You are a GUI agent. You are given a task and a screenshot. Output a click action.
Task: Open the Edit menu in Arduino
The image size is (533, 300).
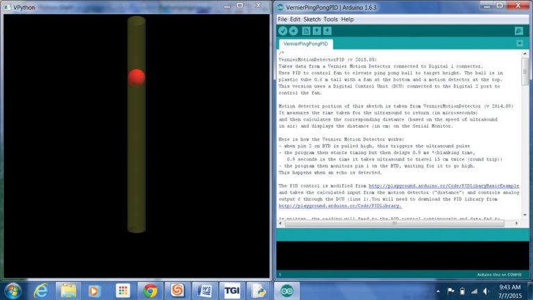[295, 19]
